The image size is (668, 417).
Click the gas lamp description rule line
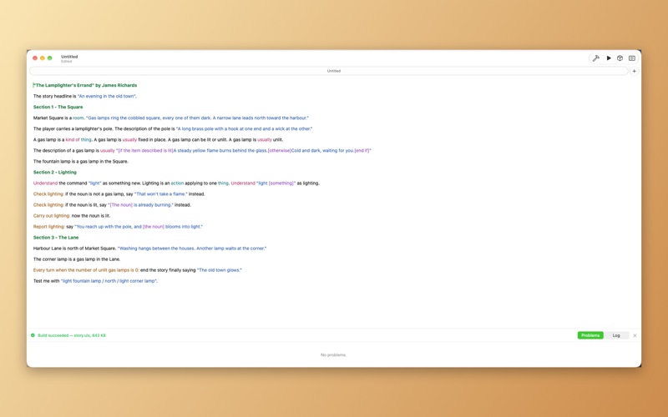click(x=202, y=150)
